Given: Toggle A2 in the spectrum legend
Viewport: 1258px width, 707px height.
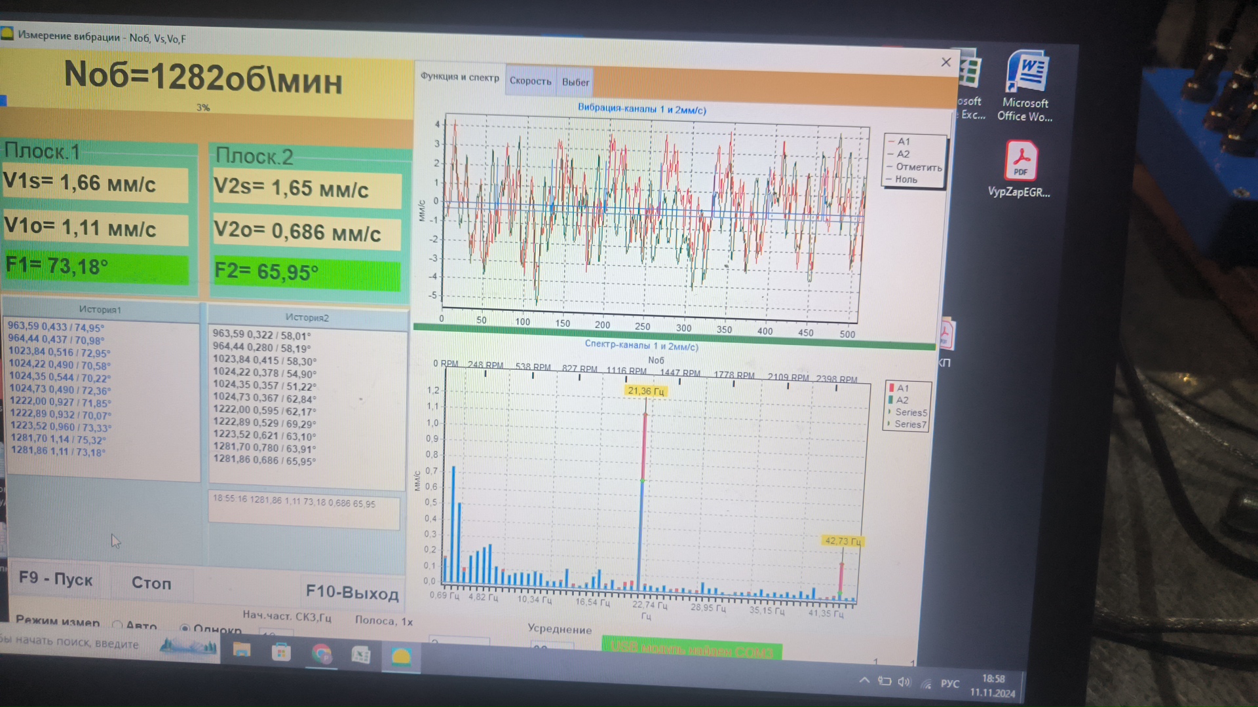Looking at the screenshot, I should tap(898, 400).
